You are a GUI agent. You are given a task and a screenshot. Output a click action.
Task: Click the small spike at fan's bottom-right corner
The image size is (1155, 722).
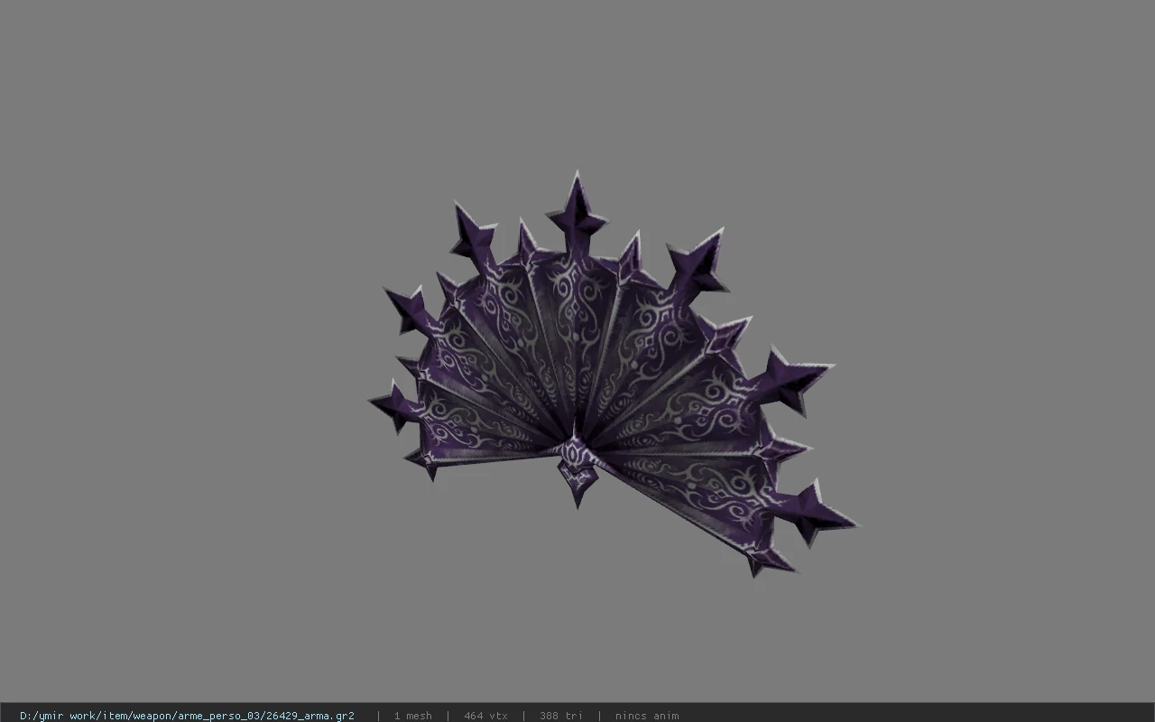769,560
